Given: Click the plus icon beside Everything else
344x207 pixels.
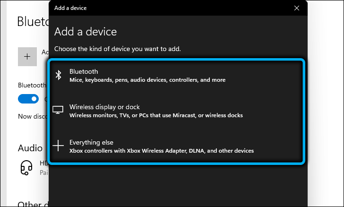Looking at the screenshot, I should (58, 146).
